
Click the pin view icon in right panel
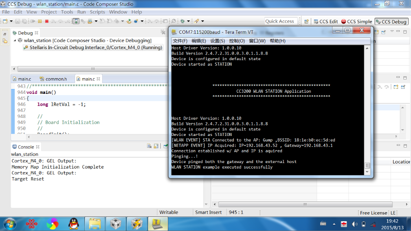[384, 32]
